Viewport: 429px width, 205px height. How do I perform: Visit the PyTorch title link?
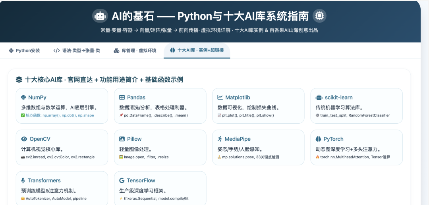point(333,139)
